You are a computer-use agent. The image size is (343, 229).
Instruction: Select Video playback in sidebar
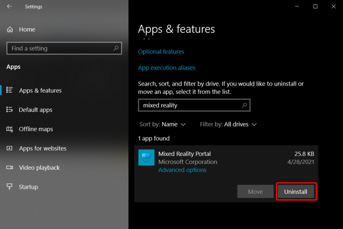pos(64,168)
